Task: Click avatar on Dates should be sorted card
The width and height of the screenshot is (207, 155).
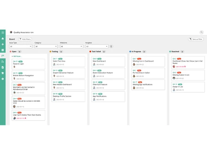Action: 14,106
